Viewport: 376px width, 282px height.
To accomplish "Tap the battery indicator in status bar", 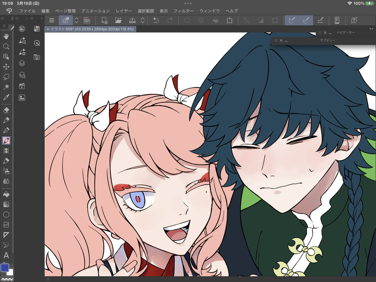I will 369,3.
